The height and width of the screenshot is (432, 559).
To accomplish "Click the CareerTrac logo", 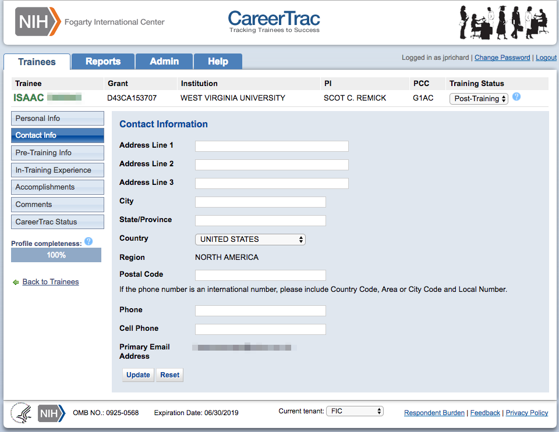I will coord(274,22).
